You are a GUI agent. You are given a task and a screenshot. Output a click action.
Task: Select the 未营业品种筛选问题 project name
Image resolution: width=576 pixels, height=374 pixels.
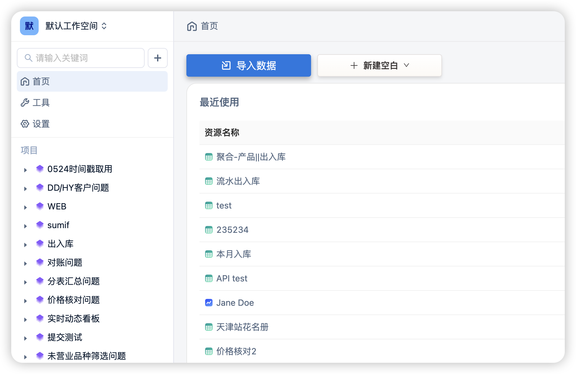pyautogui.click(x=87, y=356)
